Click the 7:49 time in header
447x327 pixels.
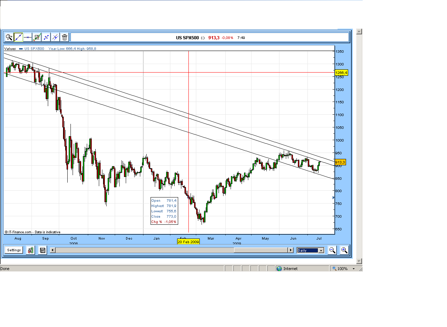(241, 38)
